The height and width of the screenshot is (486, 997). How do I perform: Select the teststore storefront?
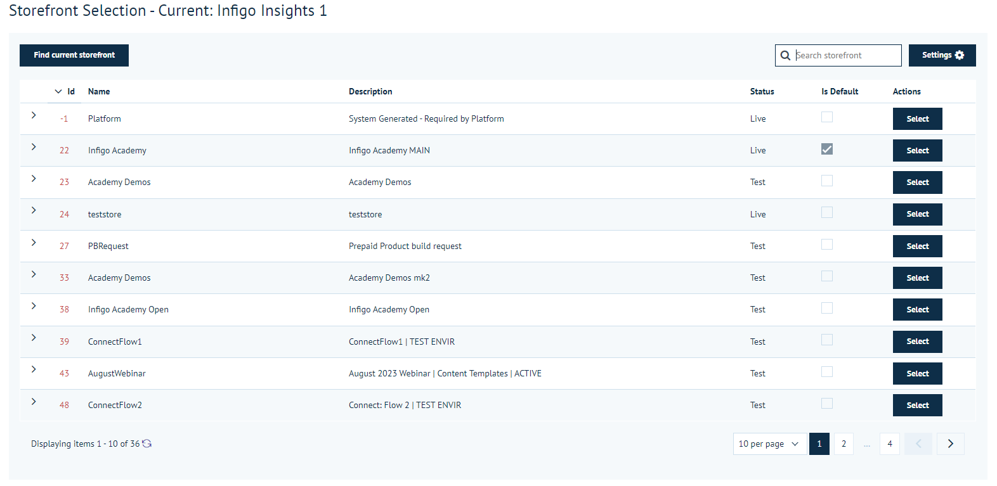coord(918,214)
